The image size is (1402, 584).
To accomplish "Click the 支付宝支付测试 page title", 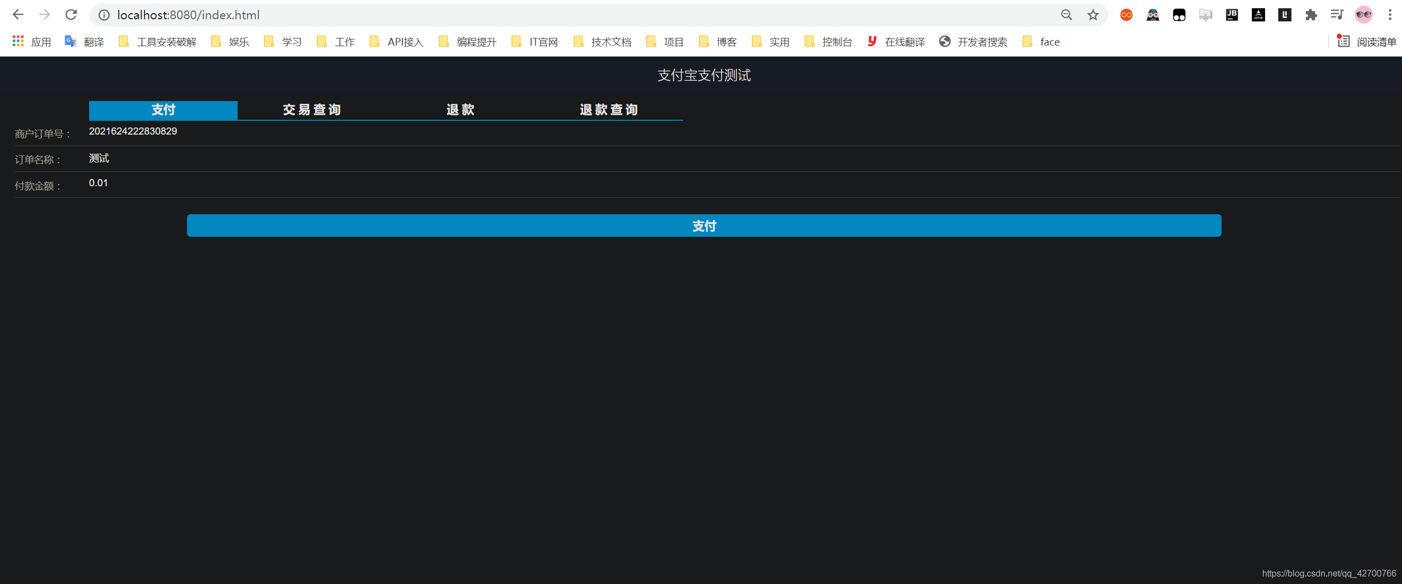I will point(704,75).
